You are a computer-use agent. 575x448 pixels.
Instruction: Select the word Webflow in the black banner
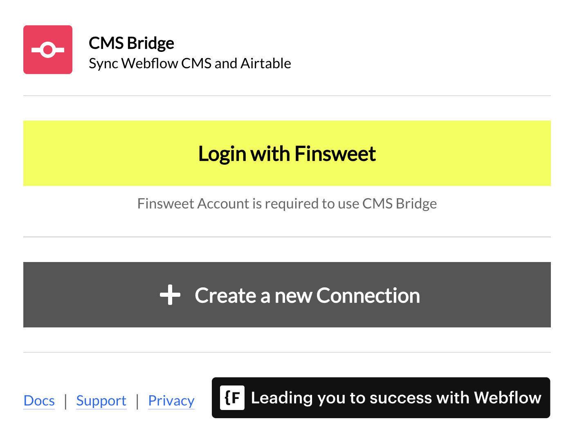(x=508, y=398)
